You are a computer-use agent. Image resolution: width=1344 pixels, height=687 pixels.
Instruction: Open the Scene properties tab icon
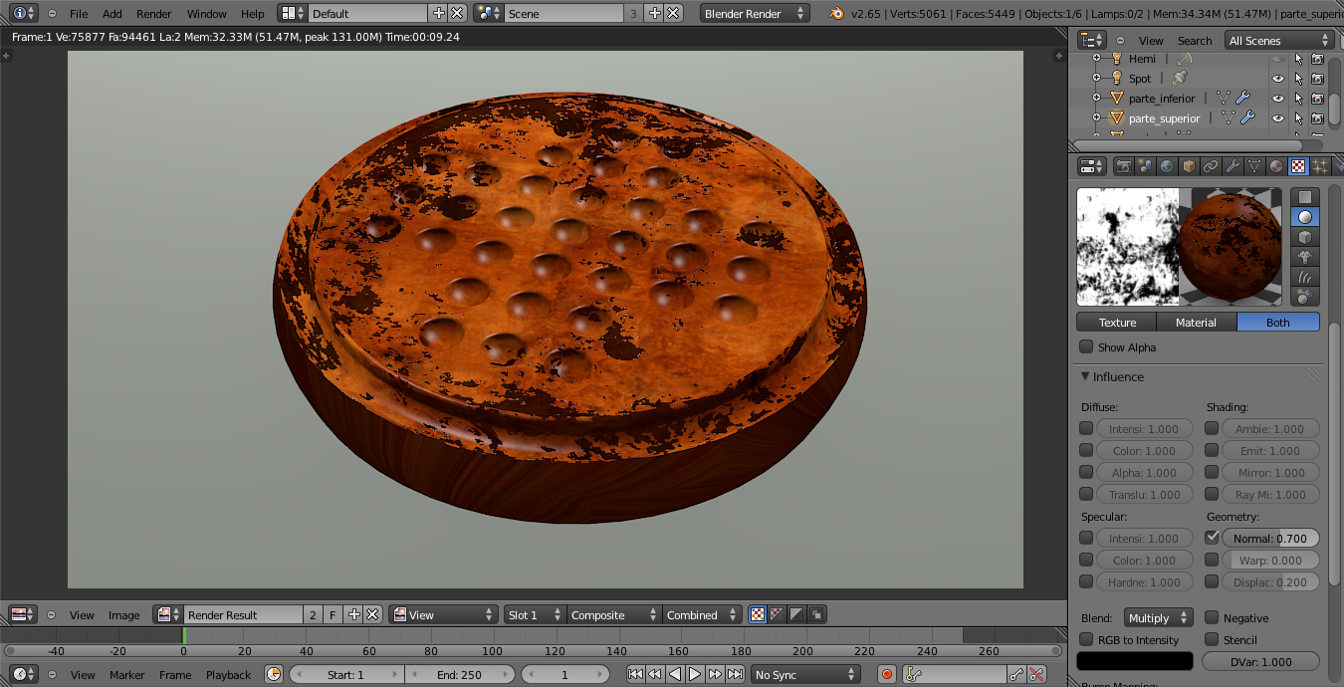1145,166
